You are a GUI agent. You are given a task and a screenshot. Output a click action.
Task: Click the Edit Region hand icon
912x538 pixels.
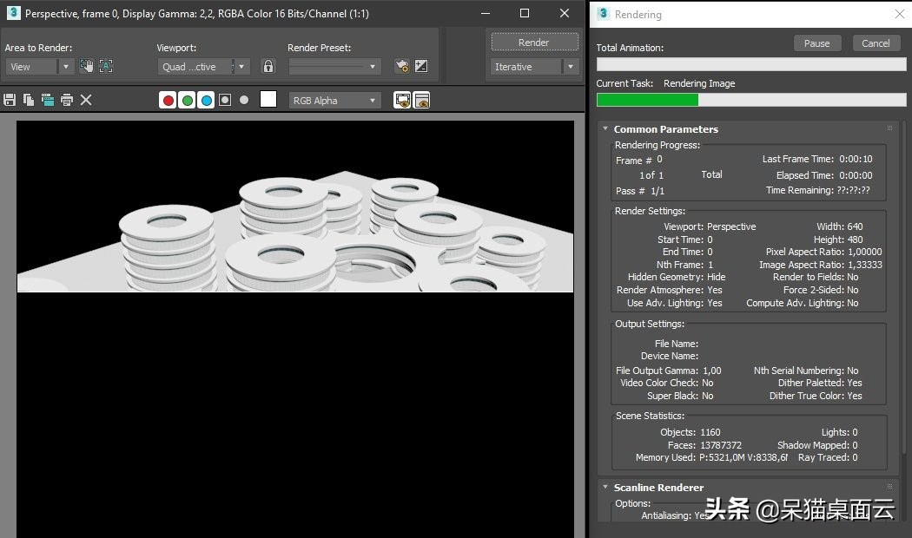87,66
